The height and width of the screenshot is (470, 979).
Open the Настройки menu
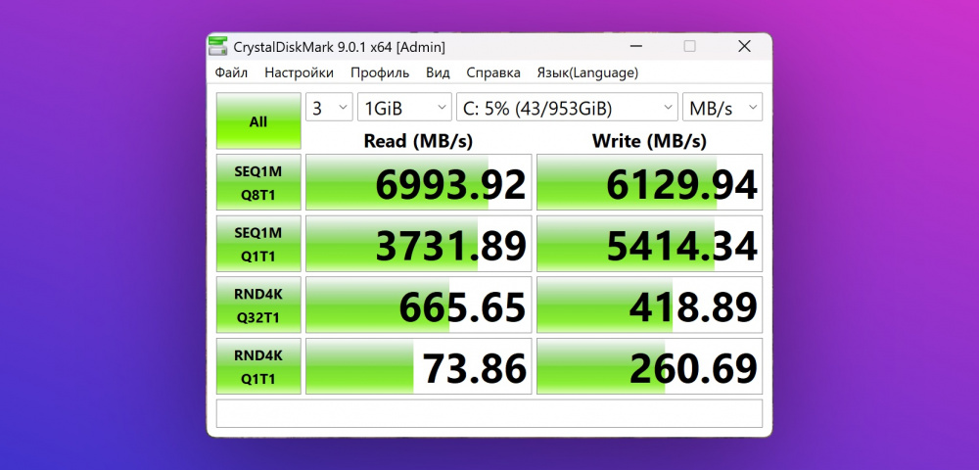pyautogui.click(x=299, y=73)
